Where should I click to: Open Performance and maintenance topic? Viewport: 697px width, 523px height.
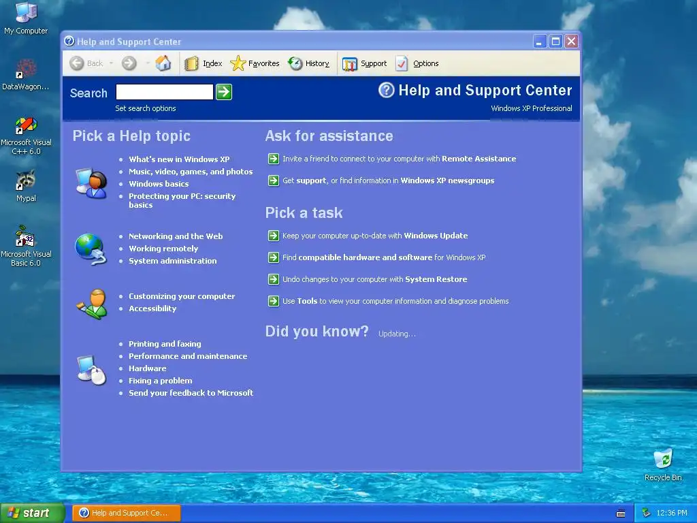click(188, 356)
